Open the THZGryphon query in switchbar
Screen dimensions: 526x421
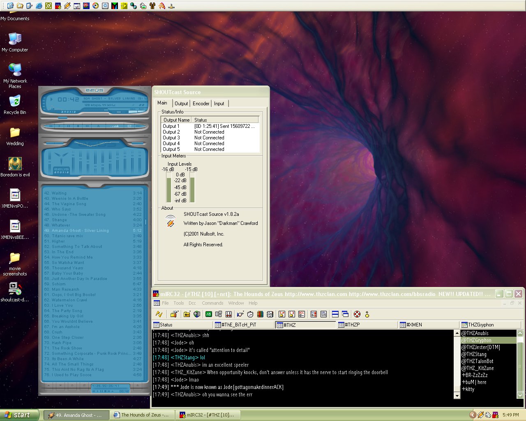click(x=490, y=325)
